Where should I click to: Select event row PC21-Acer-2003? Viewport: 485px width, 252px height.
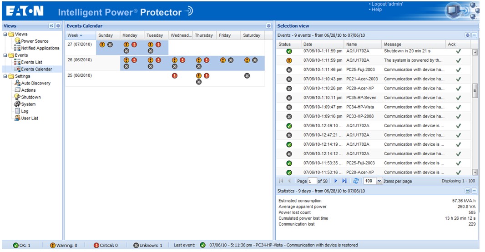click(x=374, y=79)
